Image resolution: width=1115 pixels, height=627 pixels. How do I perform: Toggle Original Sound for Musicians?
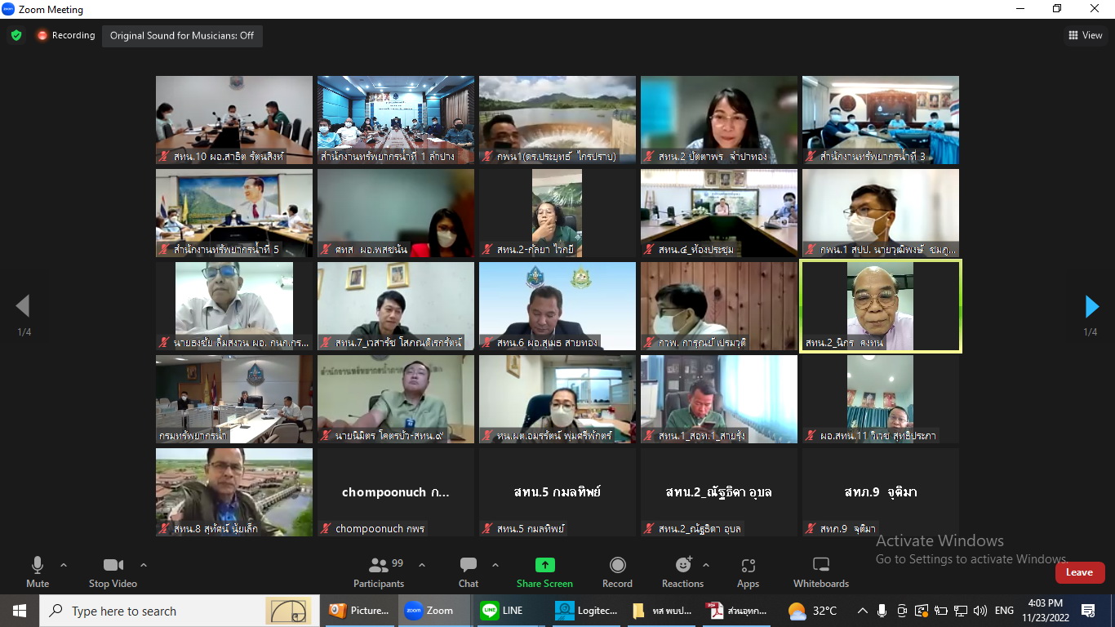click(182, 36)
